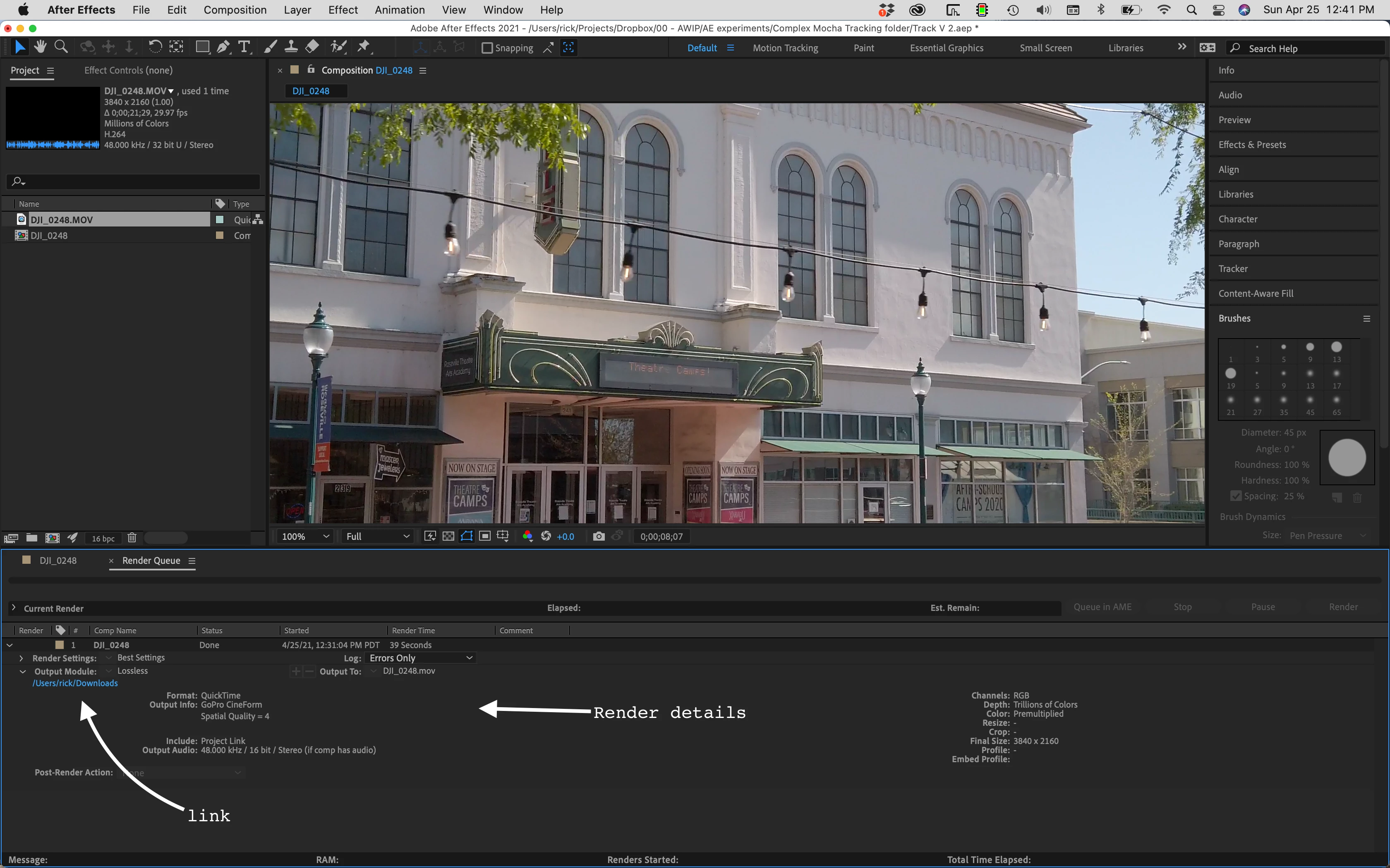1390x868 pixels.
Task: Open the 100% magnification dropdown
Action: 305,536
